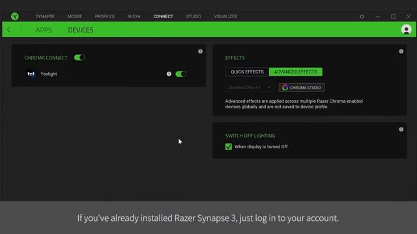The height and width of the screenshot is (234, 417).
Task: Open the PROFILES tab
Action: click(105, 16)
